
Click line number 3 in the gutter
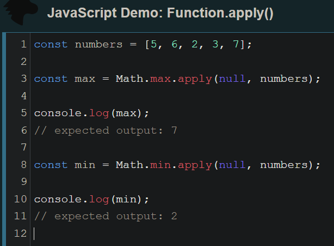click(23, 79)
